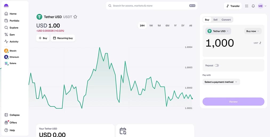
Task: Select the 5Y chart range
Action: tap(183, 25)
